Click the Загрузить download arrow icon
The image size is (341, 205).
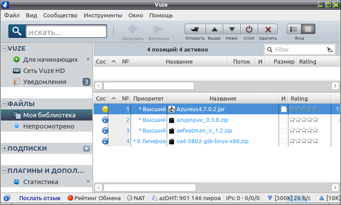coord(132,29)
